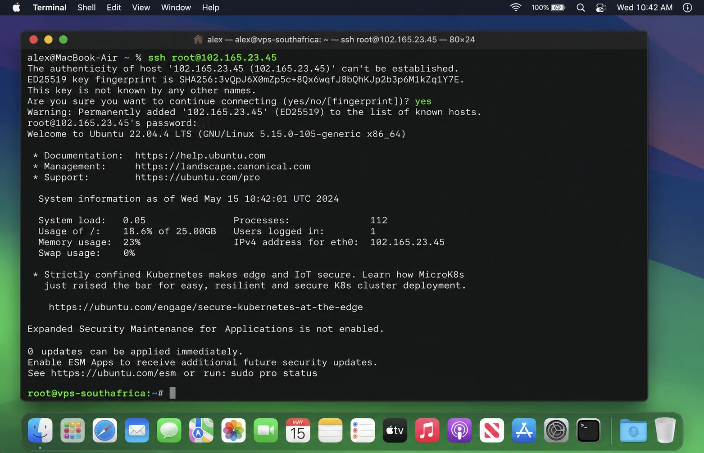704x453 pixels.
Task: Open Finder from the Dock
Action: (40, 430)
